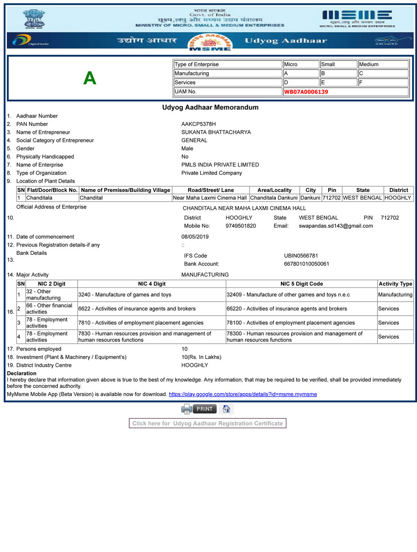Select the email swapandas.sd143@gmail.com
This screenshot has width=417, height=552.
336,226
